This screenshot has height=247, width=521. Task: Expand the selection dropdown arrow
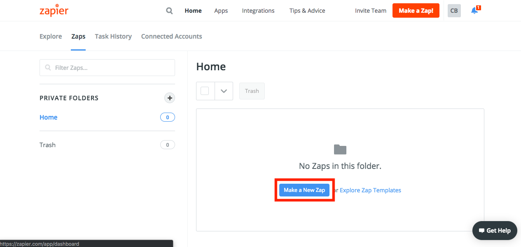click(224, 91)
